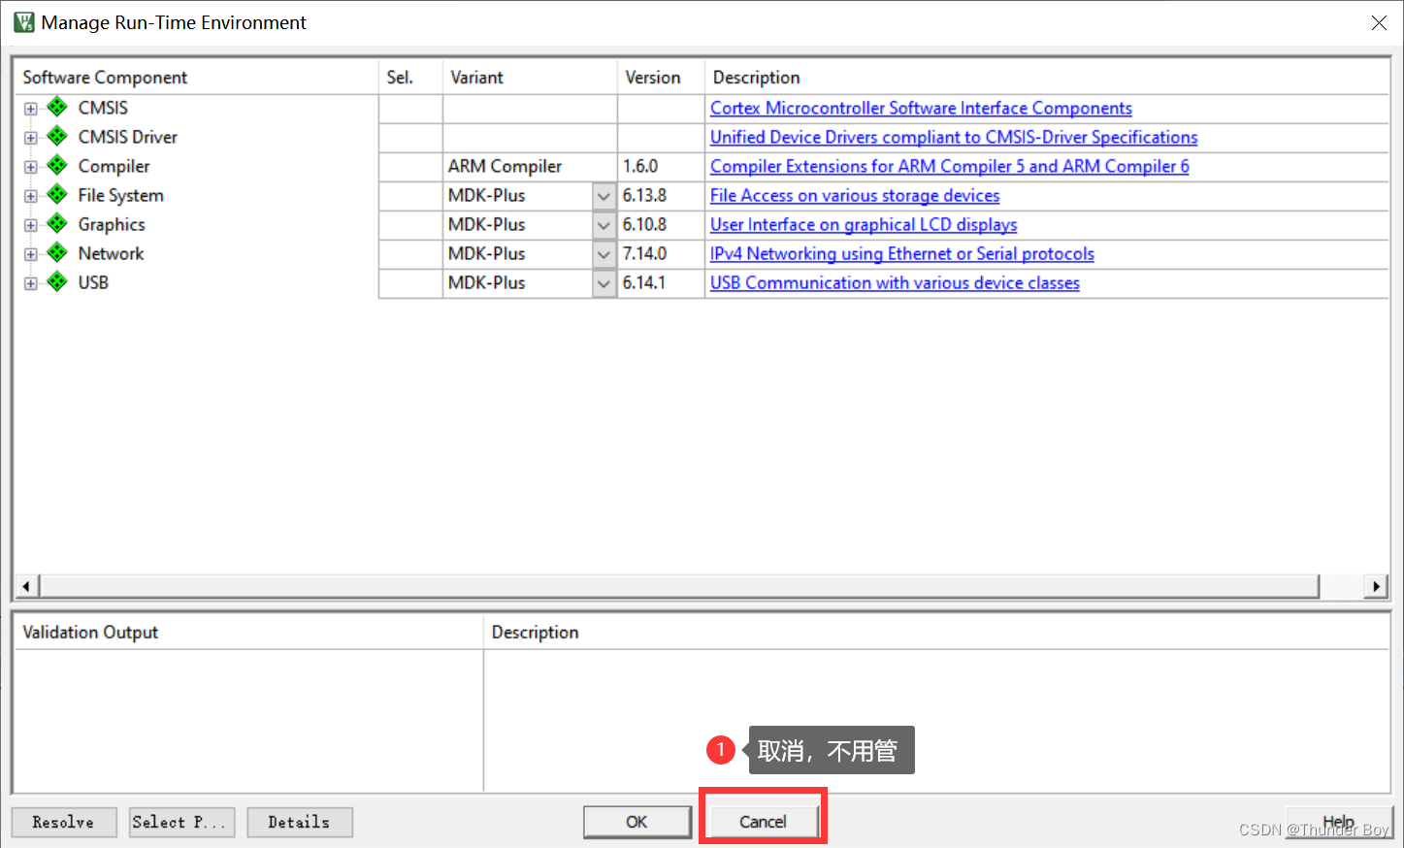Viewport: 1404px width, 848px height.
Task: Click the horizontal scrollbar thumb
Action: (x=679, y=586)
